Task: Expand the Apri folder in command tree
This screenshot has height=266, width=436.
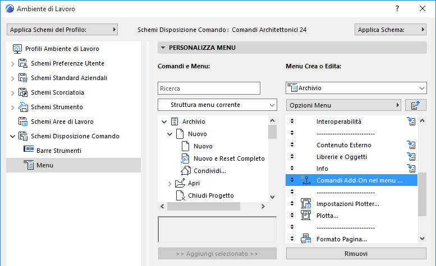Action: [x=170, y=184]
